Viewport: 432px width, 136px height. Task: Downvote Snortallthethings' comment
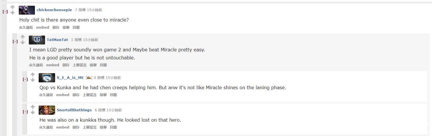click(33, 112)
